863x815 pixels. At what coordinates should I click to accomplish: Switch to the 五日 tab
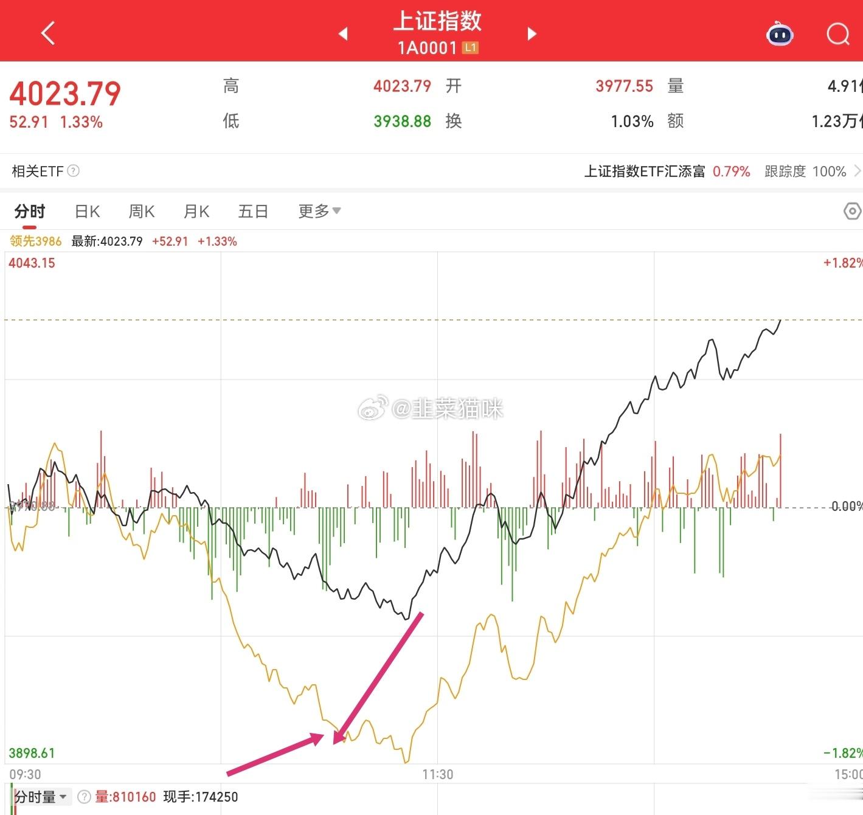tap(253, 211)
